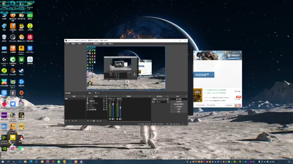Toggle lock on the topmost source
The height and width of the screenshot is (164, 293).
[x=107, y=99]
